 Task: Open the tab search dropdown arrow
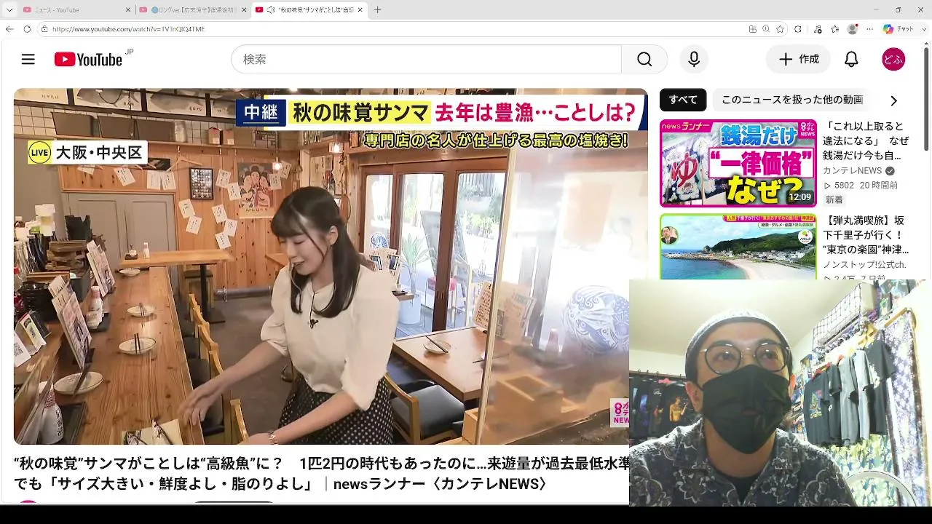pyautogui.click(x=10, y=10)
